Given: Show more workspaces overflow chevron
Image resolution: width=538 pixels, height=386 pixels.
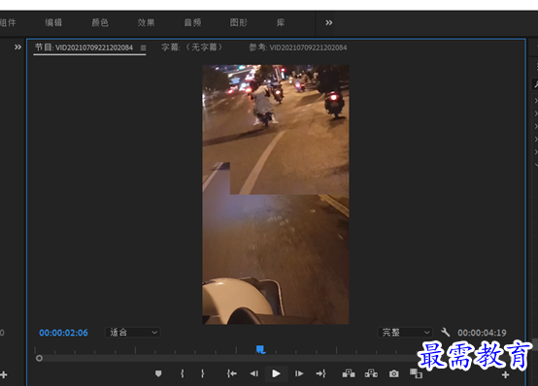Looking at the screenshot, I should click(328, 22).
